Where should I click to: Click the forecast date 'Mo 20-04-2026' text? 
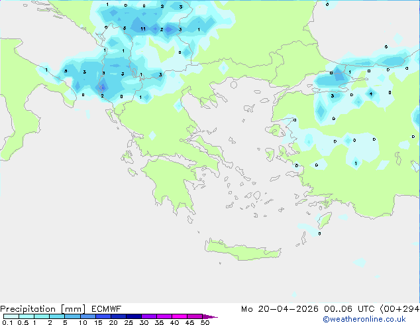click(x=280, y=309)
